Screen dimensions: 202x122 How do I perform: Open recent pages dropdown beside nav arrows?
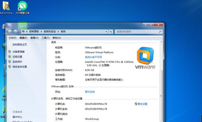coord(19,32)
